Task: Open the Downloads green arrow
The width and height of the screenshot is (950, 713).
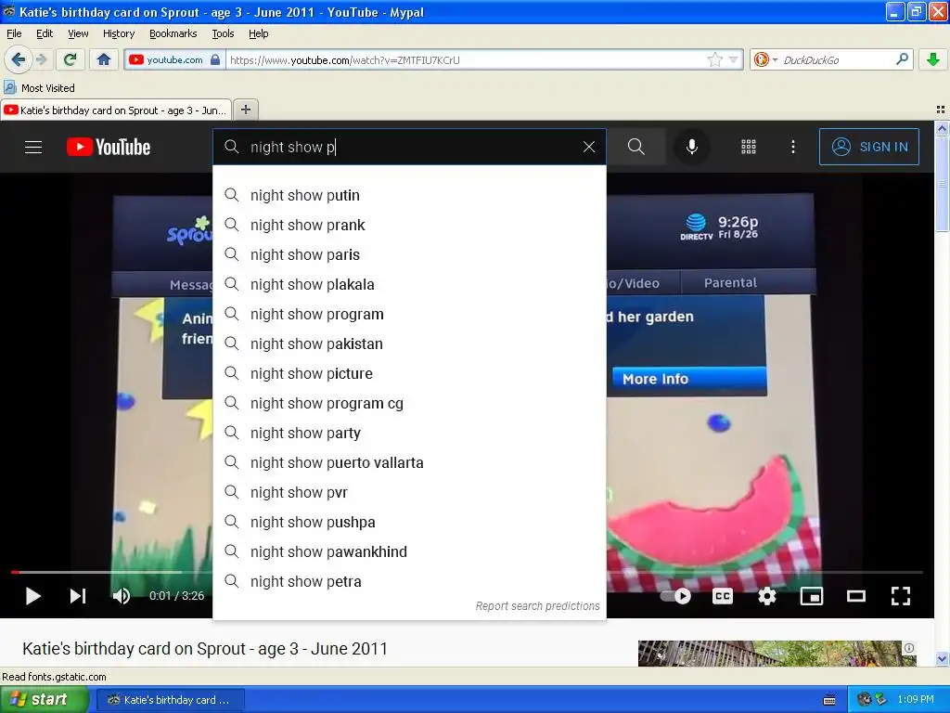Action: 933,59
